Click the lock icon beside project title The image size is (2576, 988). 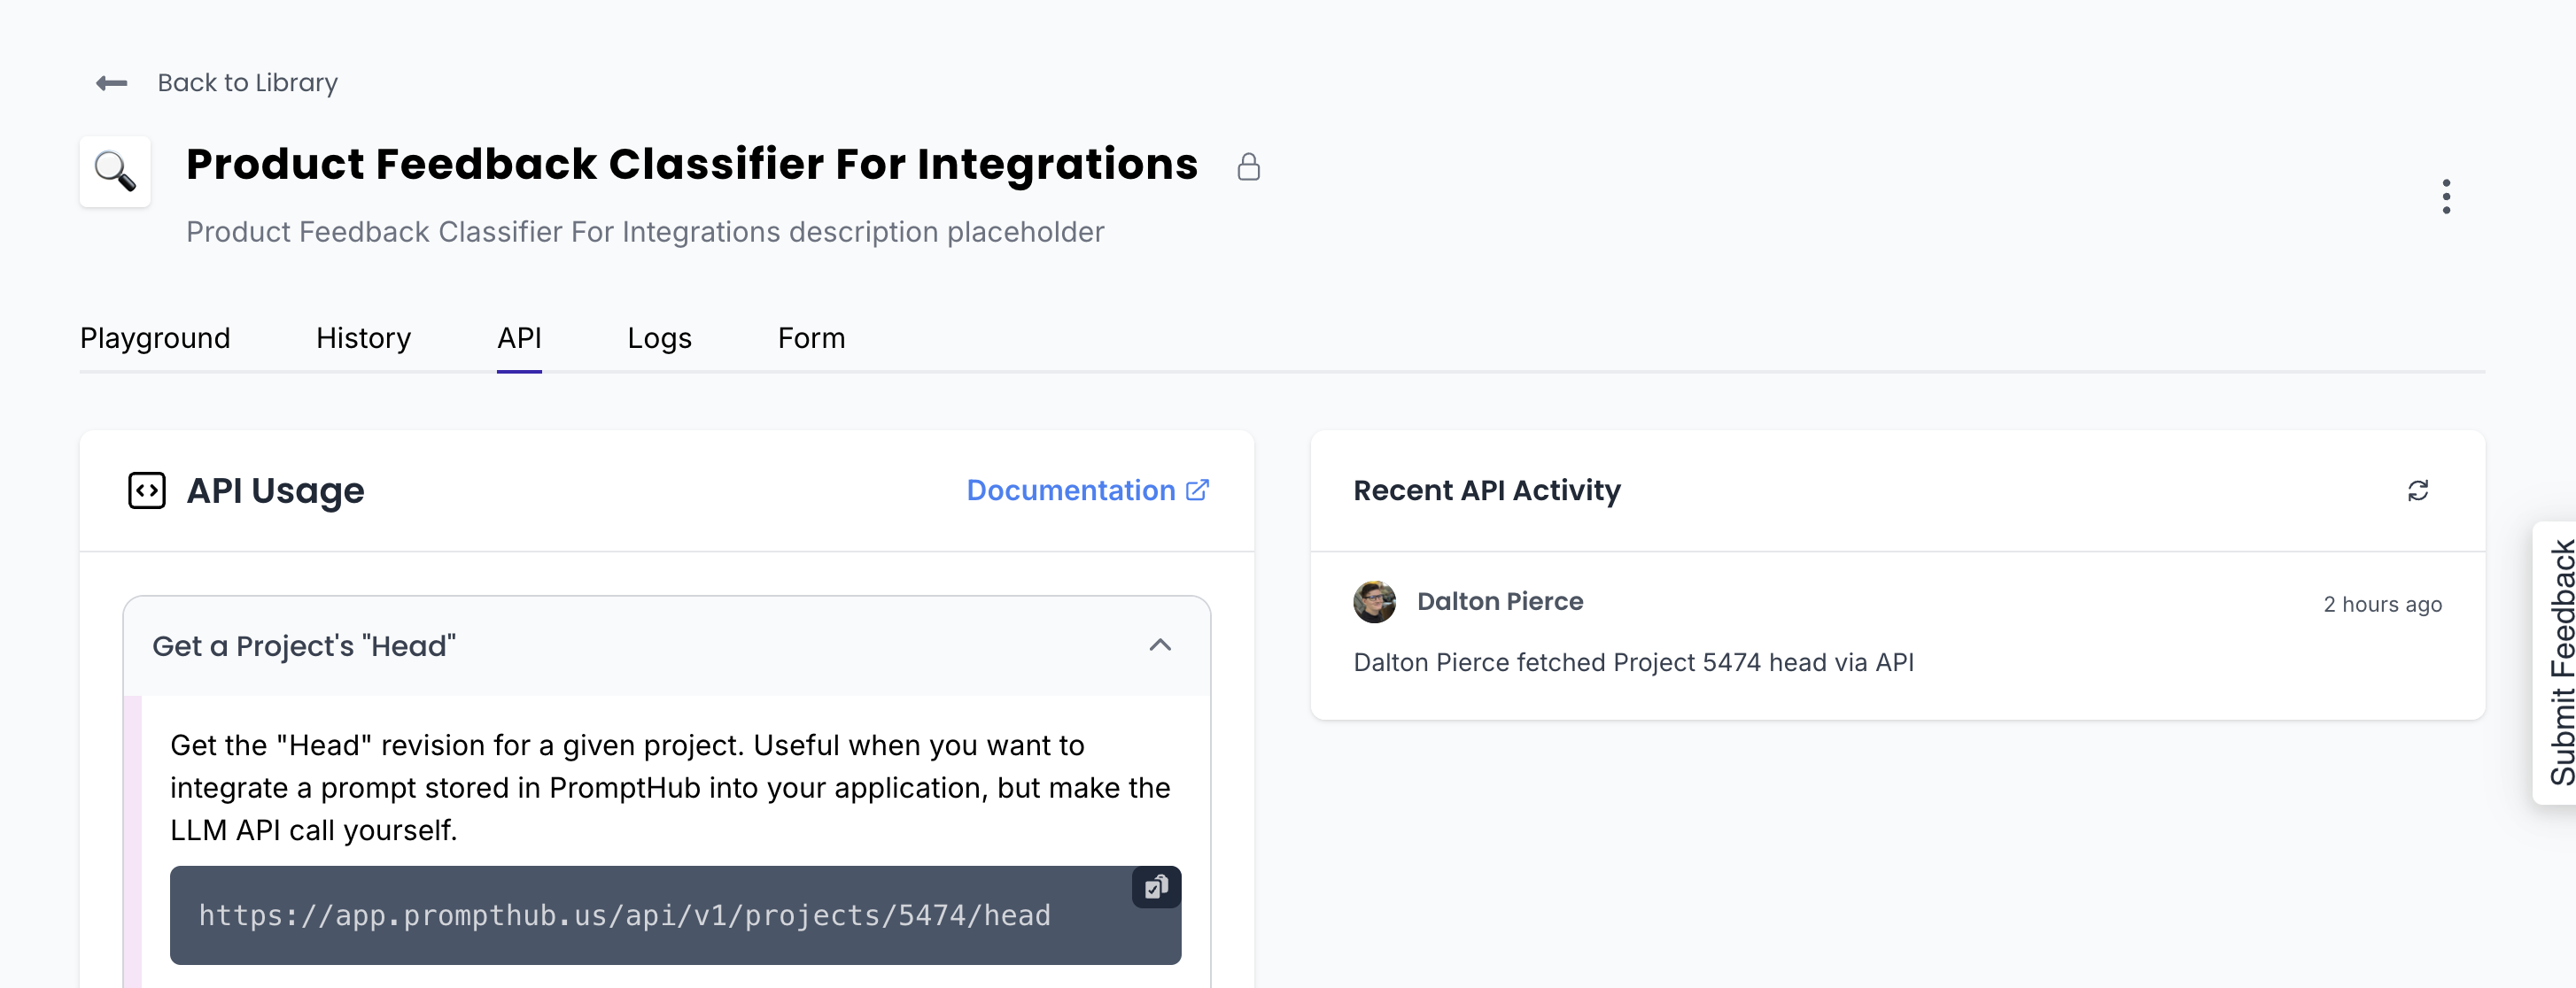click(1248, 166)
